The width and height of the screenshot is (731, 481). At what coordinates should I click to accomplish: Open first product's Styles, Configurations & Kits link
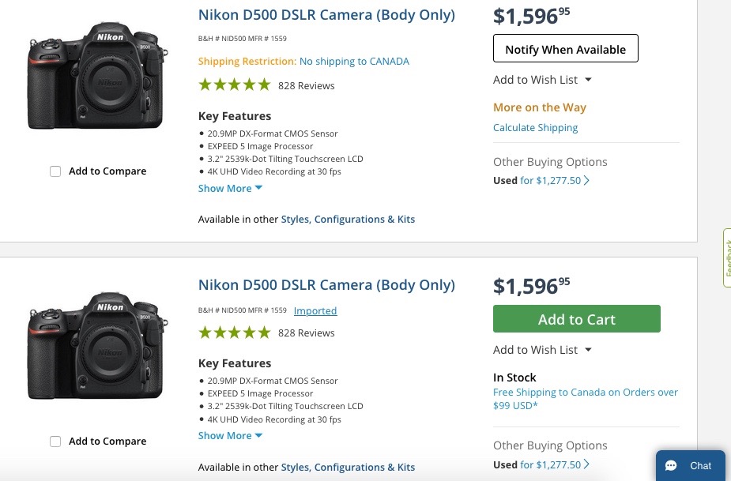348,220
